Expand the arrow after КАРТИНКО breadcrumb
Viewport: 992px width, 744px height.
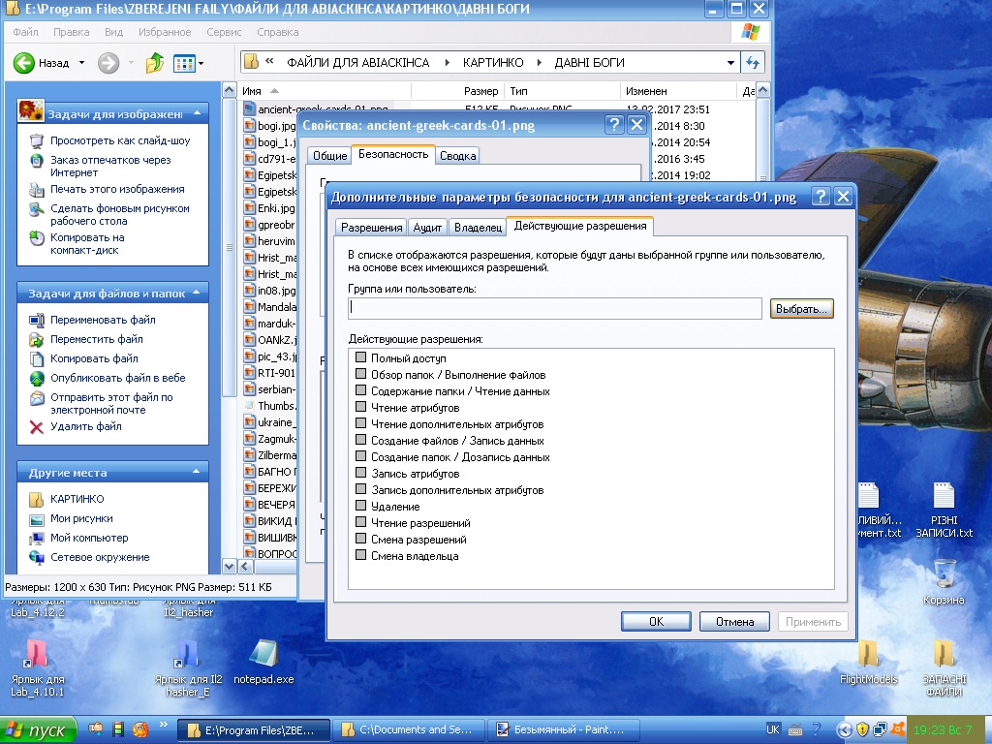(x=539, y=62)
